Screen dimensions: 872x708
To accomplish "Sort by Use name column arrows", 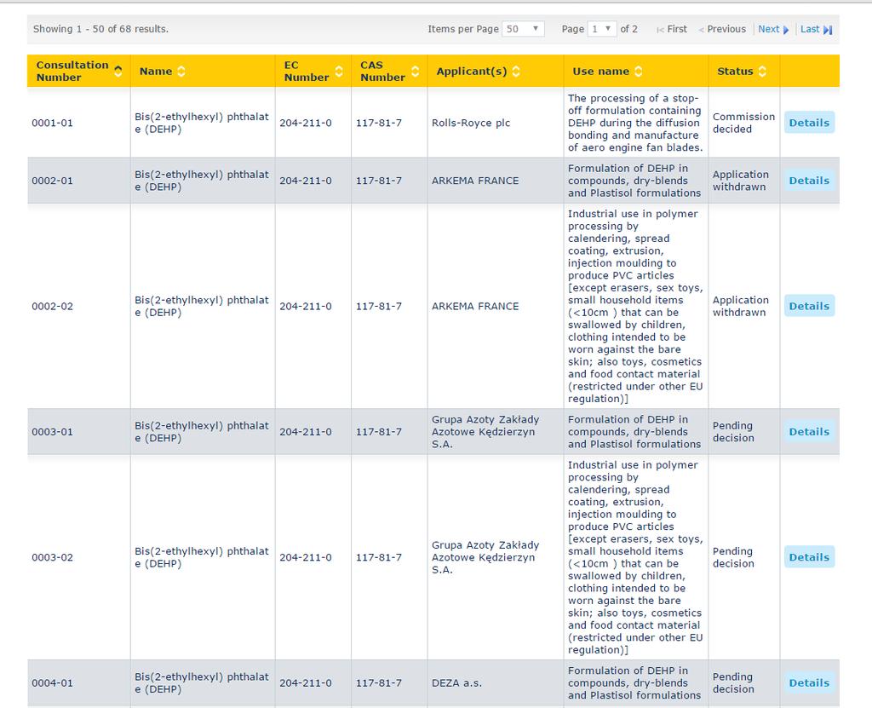I will click(639, 72).
